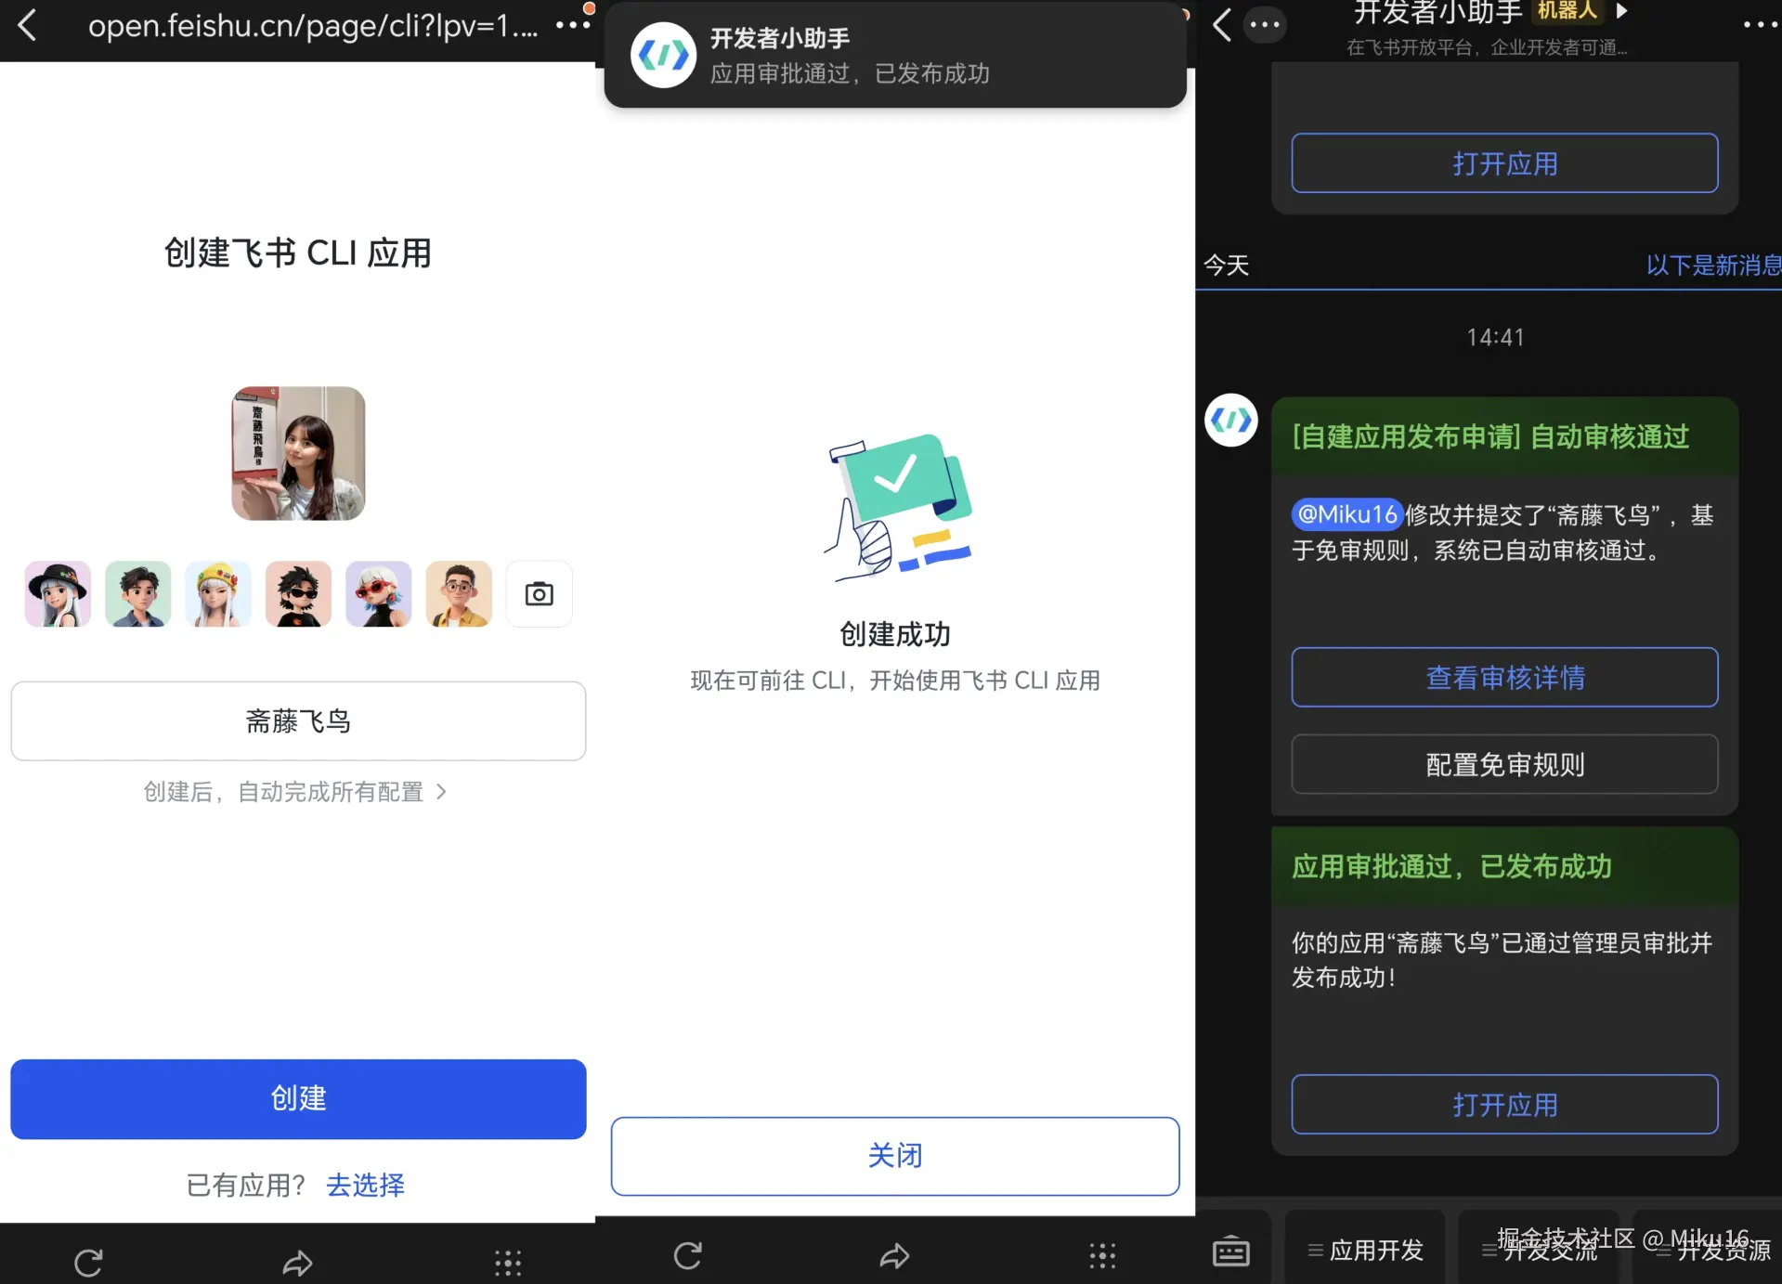Tap the 开发者小助手 chat title

pyautogui.click(x=1438, y=12)
